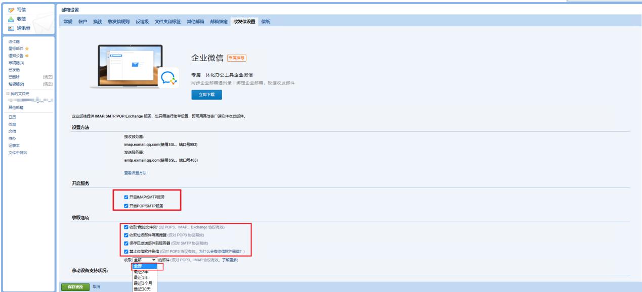
Task: Uncheck 开启IMAP/SMTP服务 checkbox
Action: [126, 197]
